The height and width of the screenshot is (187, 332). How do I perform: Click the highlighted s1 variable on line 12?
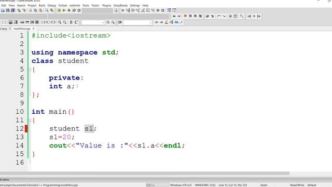(x=89, y=128)
